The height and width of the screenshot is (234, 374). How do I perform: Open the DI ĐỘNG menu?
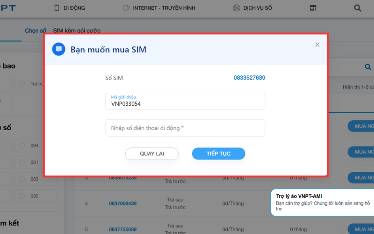coord(74,8)
